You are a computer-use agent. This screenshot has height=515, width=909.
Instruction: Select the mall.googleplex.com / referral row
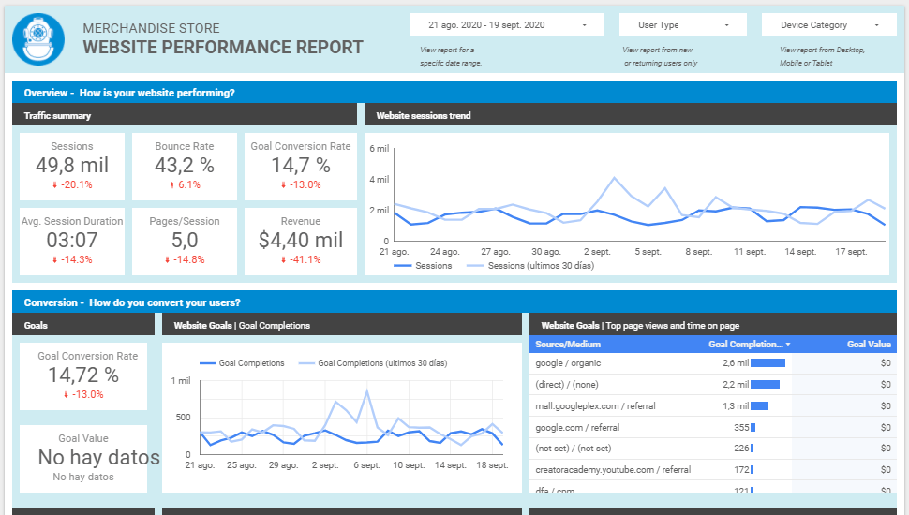pyautogui.click(x=712, y=406)
